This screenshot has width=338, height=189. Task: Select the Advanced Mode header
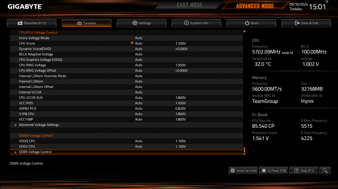pyautogui.click(x=255, y=6)
